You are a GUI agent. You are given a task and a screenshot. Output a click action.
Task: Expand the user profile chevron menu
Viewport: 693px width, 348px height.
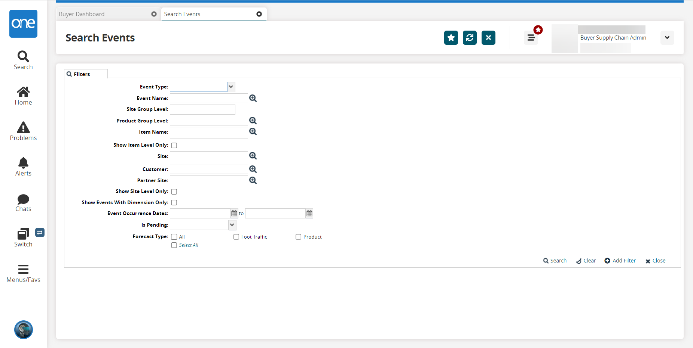667,38
